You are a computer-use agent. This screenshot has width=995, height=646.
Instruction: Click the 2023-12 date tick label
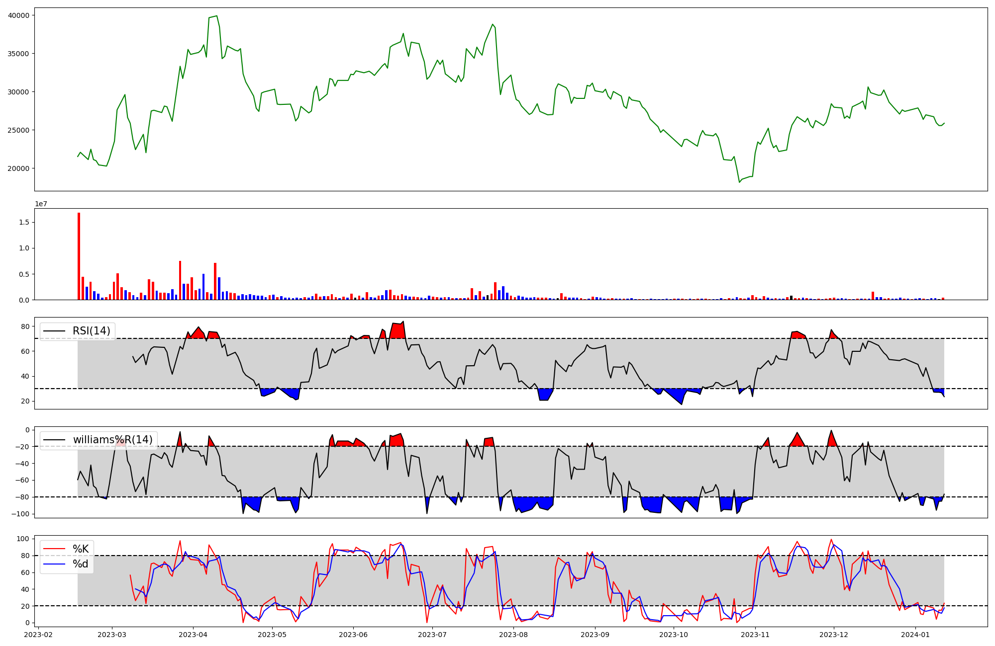click(834, 635)
